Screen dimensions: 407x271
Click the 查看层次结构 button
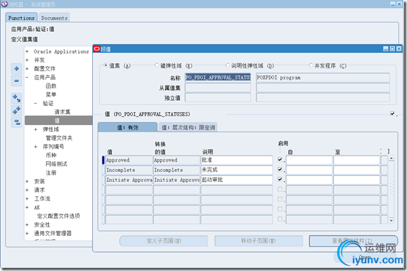(353, 241)
